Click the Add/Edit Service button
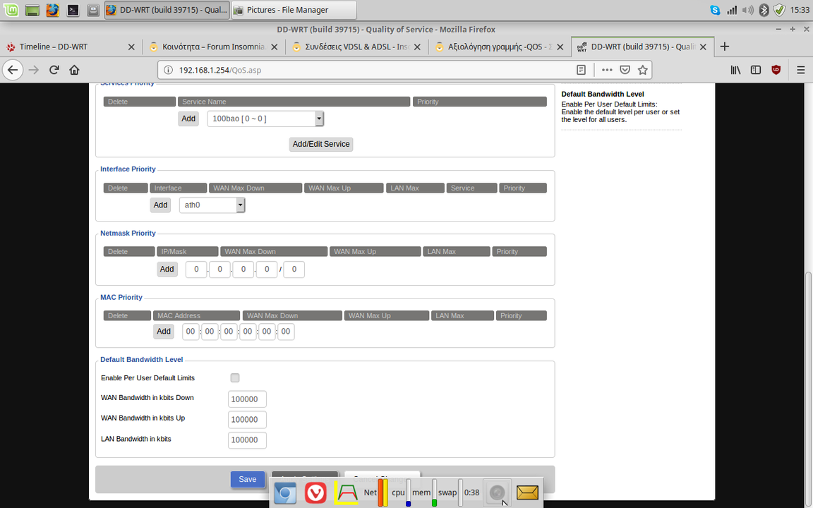Screen dimensions: 813x508 [x=321, y=144]
